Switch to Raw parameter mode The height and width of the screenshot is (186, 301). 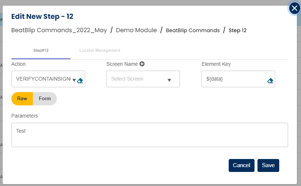(22, 99)
